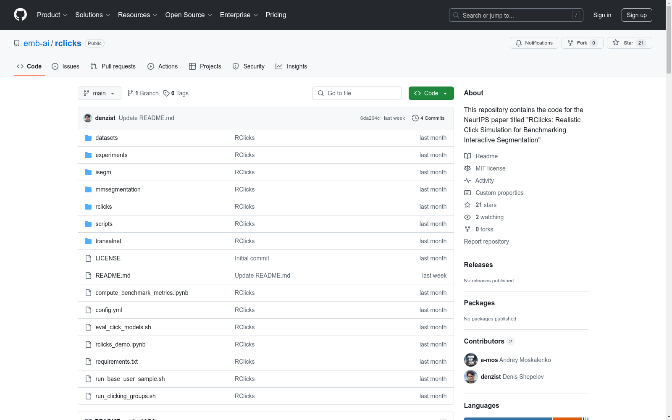Star the rclicks repository
The image size is (672, 420).
coord(629,43)
